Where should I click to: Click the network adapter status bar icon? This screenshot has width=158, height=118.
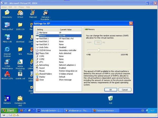coord(18,115)
